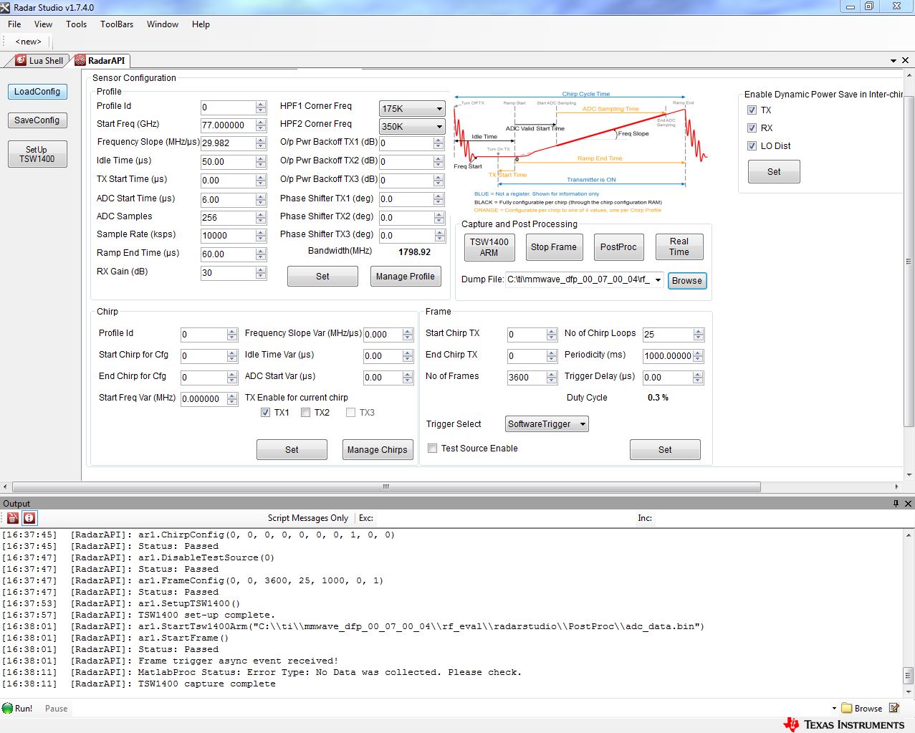Clear the output log icon
The width and height of the screenshot is (915, 733).
pos(13,517)
